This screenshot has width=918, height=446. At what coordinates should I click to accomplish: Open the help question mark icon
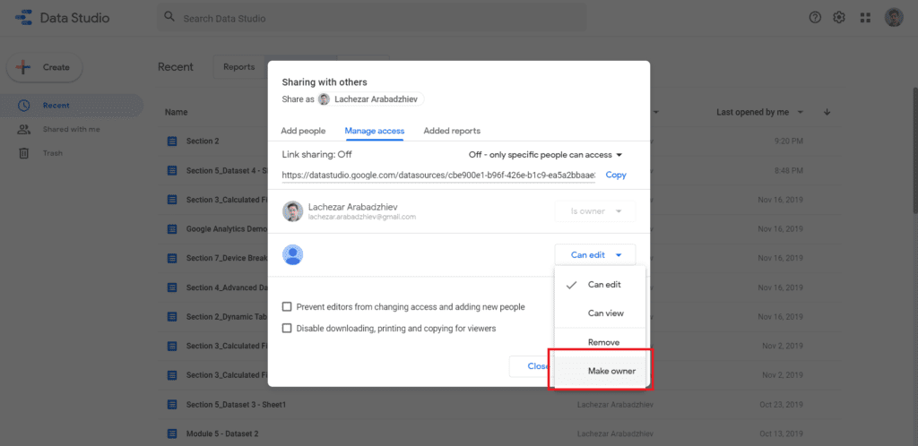point(815,18)
